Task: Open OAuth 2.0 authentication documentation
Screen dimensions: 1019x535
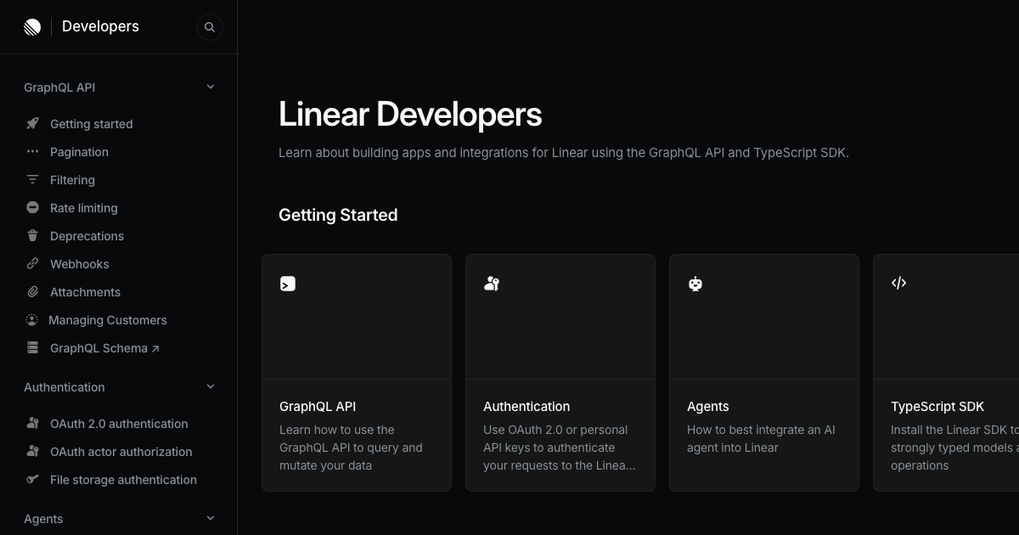Action: pos(119,423)
